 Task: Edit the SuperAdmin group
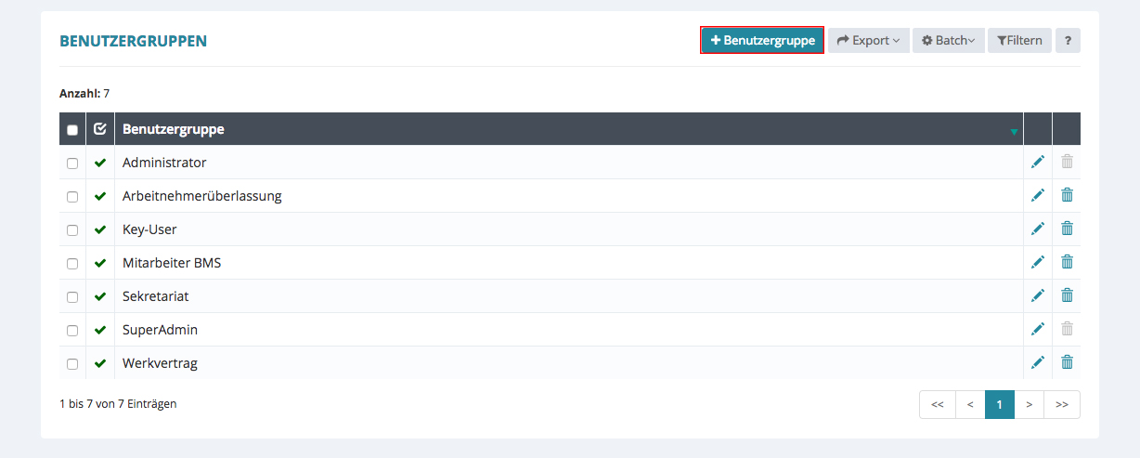pyautogui.click(x=1037, y=329)
